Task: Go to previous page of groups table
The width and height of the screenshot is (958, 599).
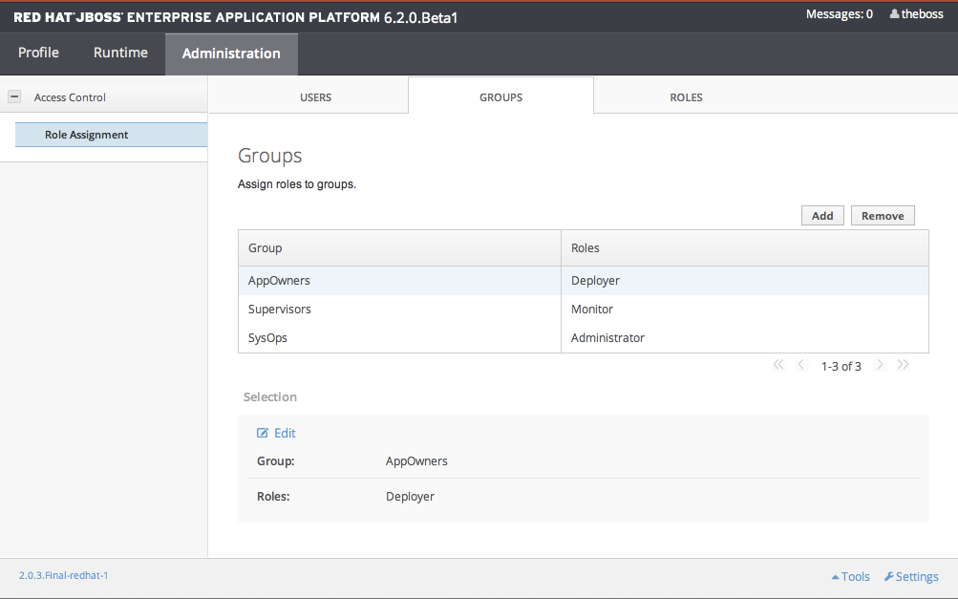Action: tap(801, 365)
